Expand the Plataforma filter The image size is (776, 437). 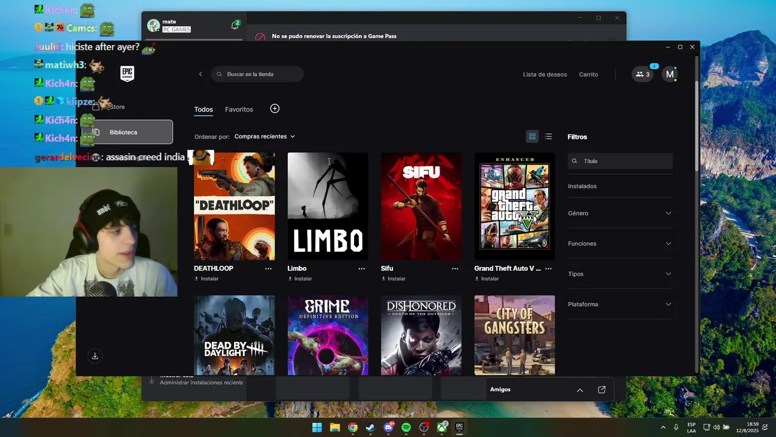[x=620, y=304]
